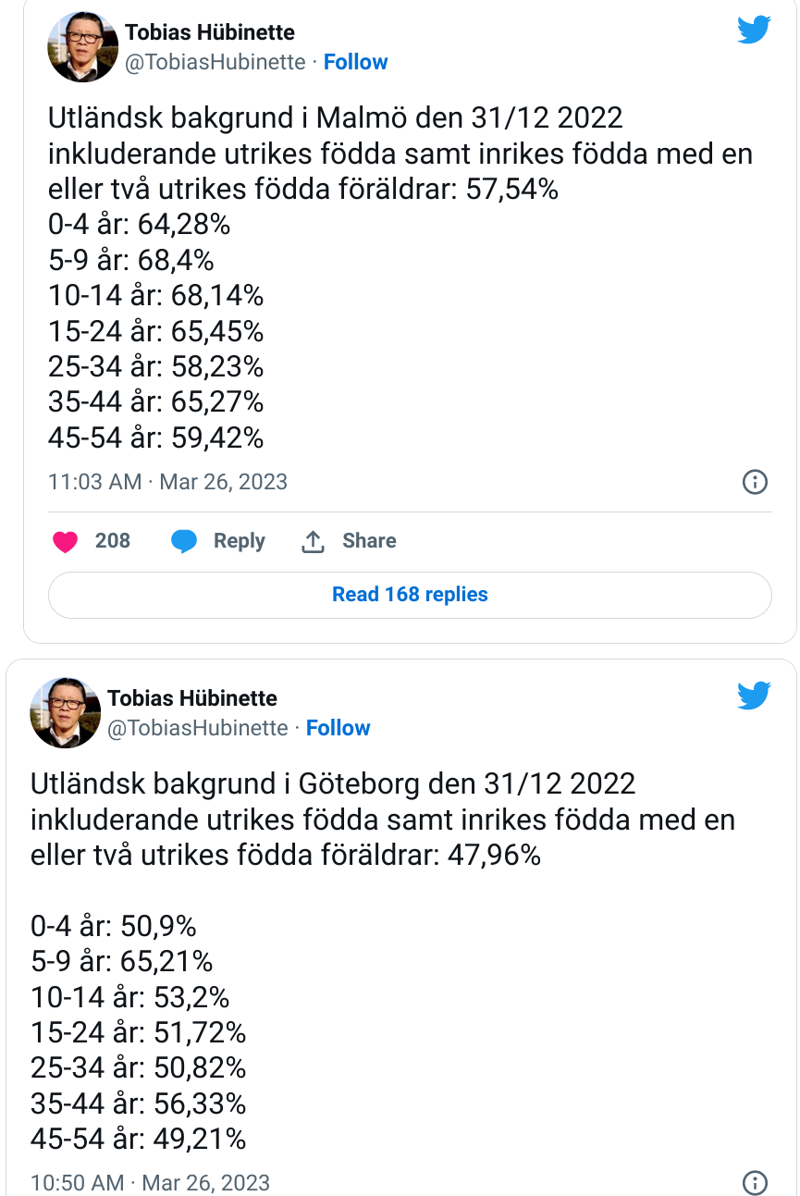The image size is (800, 1196).
Task: Open the profile photo on the Malmö tweet
Action: (x=83, y=47)
